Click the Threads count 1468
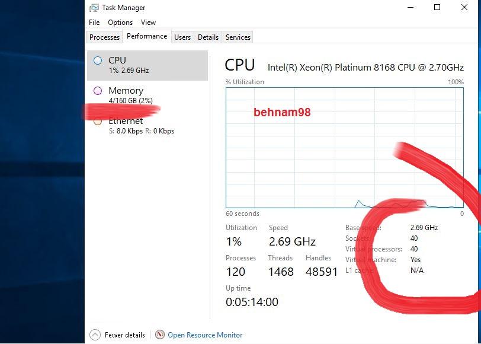481x344 pixels. 281,272
